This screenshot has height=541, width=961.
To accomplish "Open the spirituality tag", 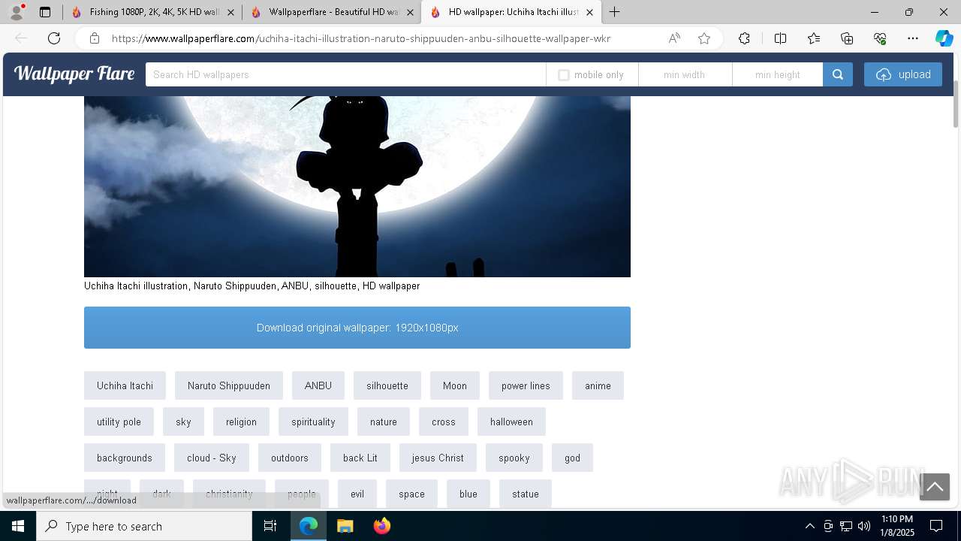I will coord(313,422).
